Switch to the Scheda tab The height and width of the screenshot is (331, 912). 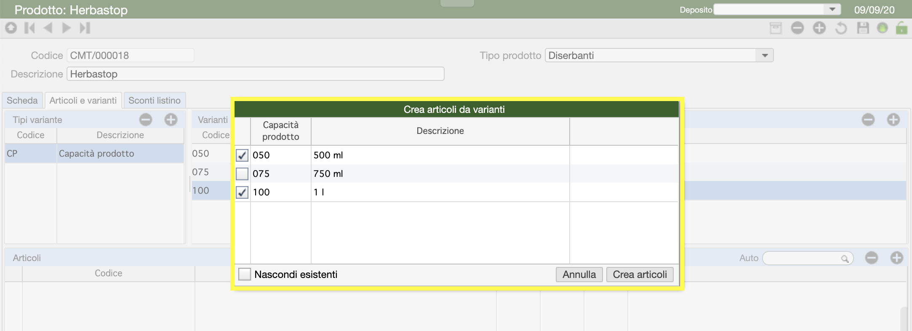click(x=22, y=100)
